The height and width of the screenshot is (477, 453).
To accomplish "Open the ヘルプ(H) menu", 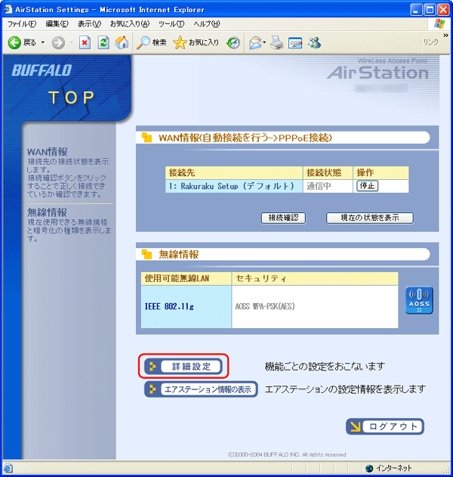I will [207, 24].
